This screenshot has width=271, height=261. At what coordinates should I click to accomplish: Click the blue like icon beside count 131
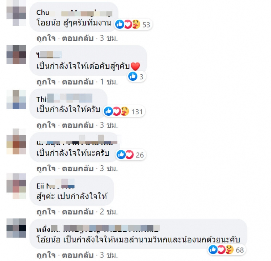108,111
